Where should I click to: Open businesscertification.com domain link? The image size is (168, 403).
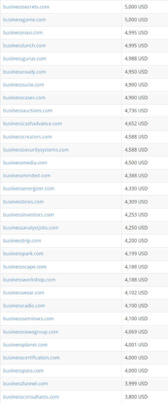[x=31, y=358]
